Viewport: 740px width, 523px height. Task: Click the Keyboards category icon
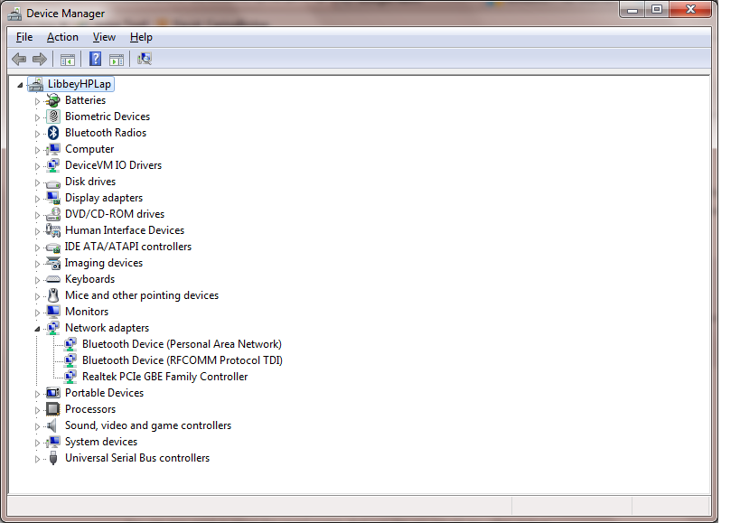pos(52,280)
